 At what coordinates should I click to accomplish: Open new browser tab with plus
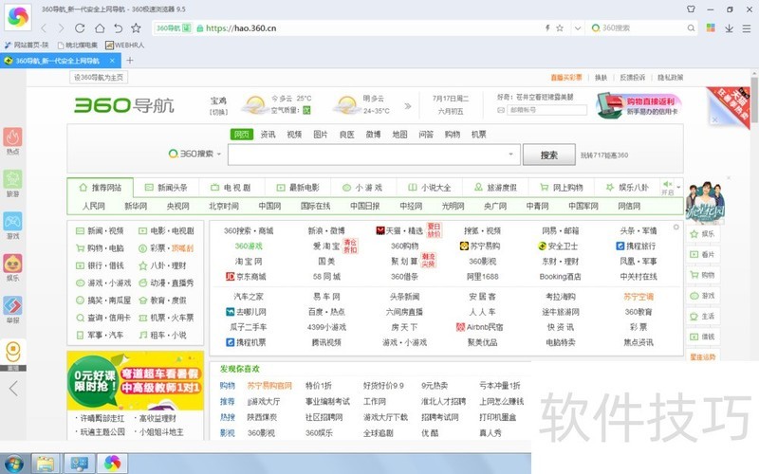pyautogui.click(x=130, y=61)
